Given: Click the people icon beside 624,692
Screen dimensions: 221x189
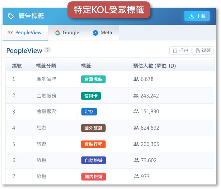Looking at the screenshot, I should [x=136, y=128].
